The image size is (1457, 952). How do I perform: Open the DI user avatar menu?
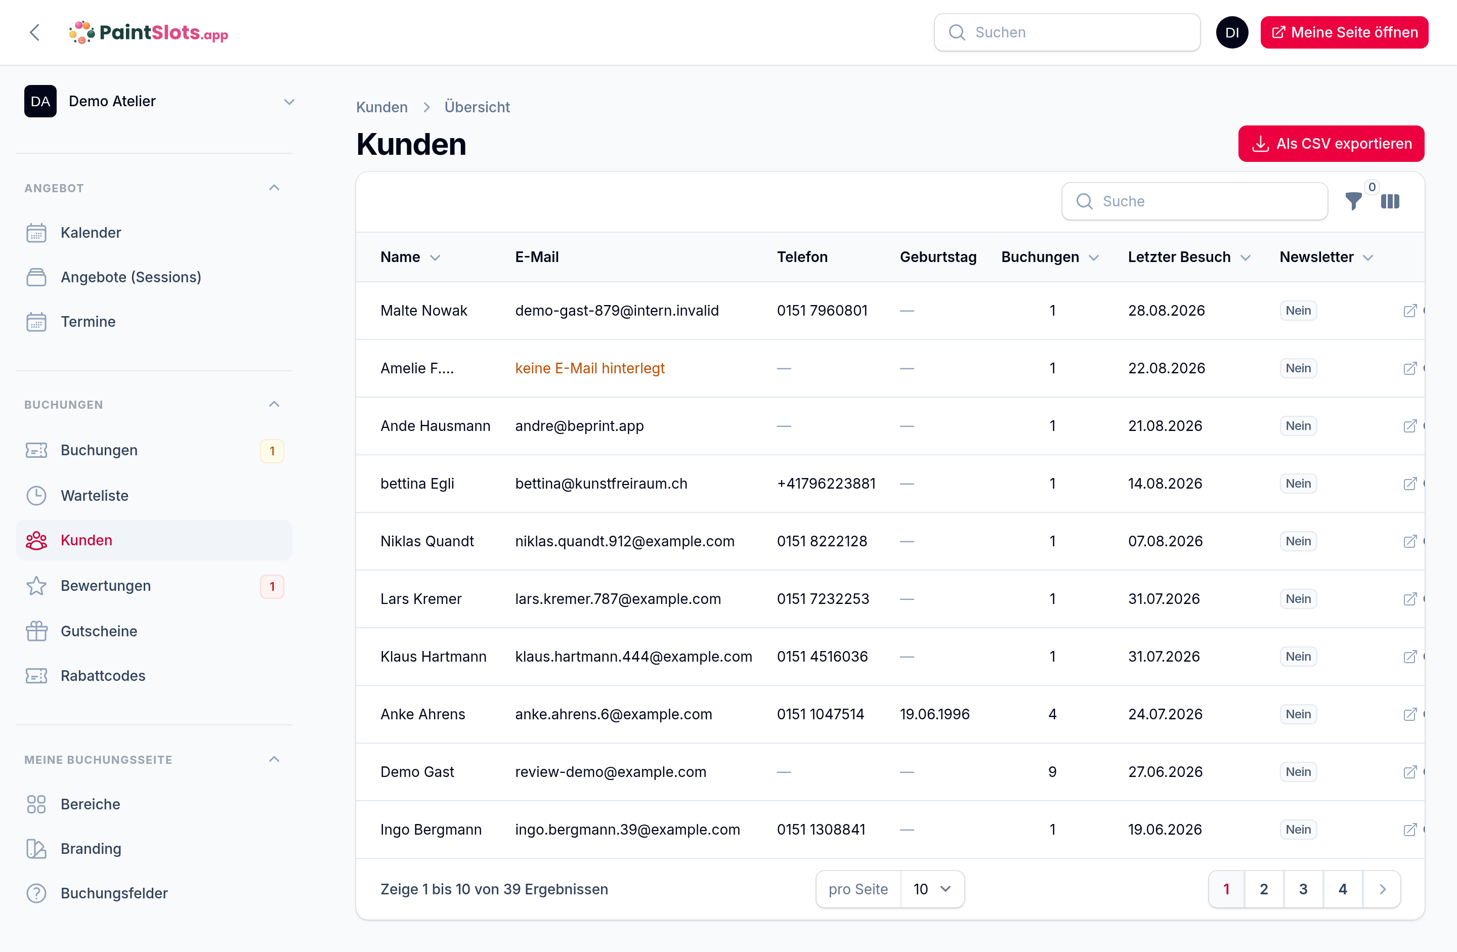(x=1232, y=32)
